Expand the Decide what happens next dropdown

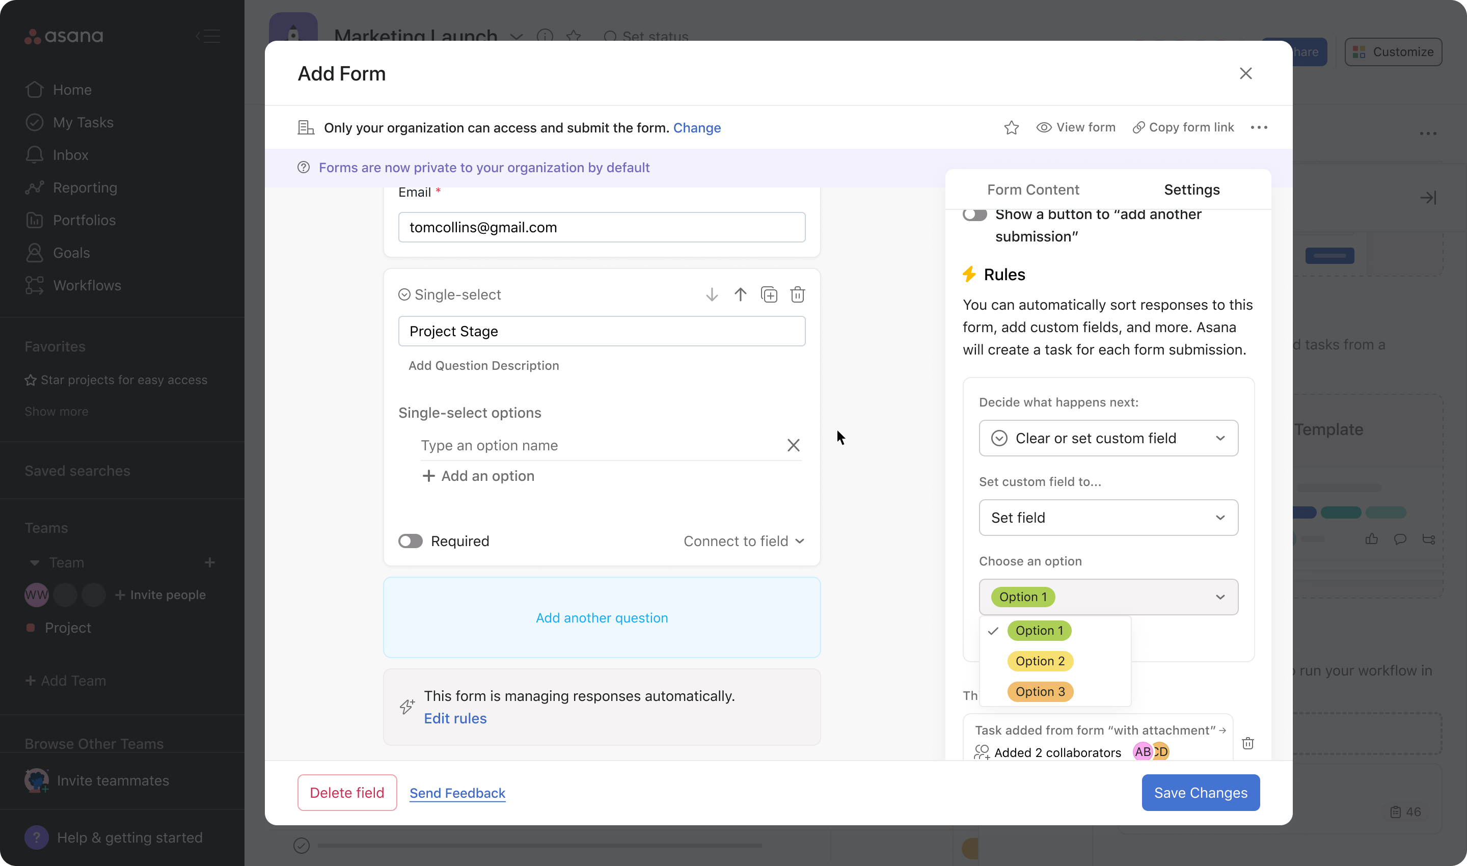(x=1108, y=437)
